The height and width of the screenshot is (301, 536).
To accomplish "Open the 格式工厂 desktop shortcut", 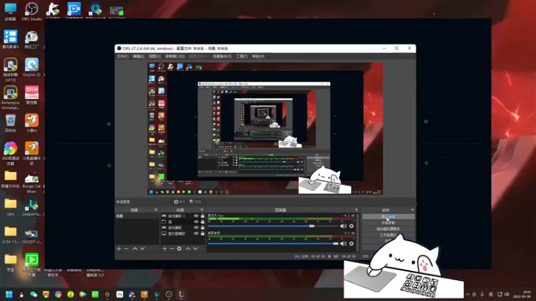I will point(31,39).
